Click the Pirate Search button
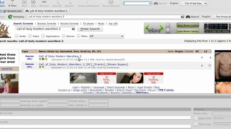 (90, 29)
